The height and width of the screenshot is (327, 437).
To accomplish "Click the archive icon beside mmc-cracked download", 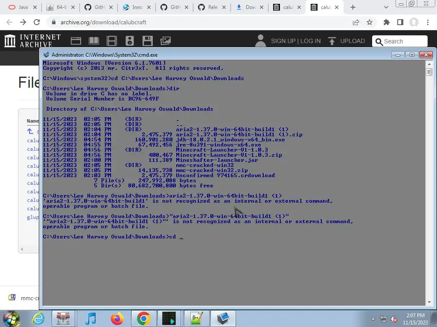I will click(12, 297).
